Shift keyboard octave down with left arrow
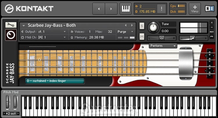The height and width of the screenshot is (118, 218). tap(4, 114)
